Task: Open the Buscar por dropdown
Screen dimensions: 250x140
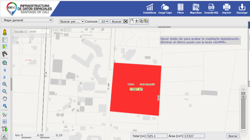Action: pos(72,22)
